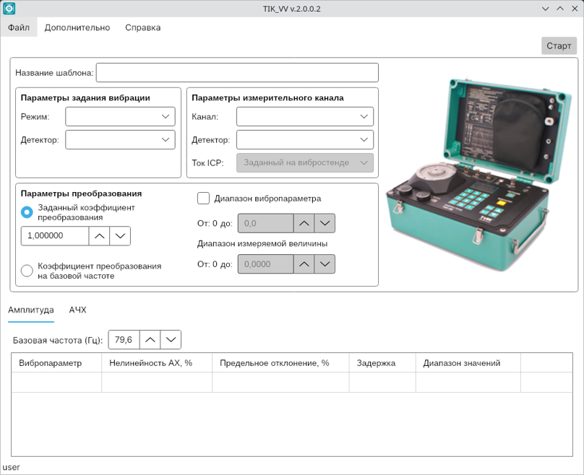Increase the conversion coefficient 1,000000 with up arrow
Viewport: 584px width, 475px height.
pos(99,236)
